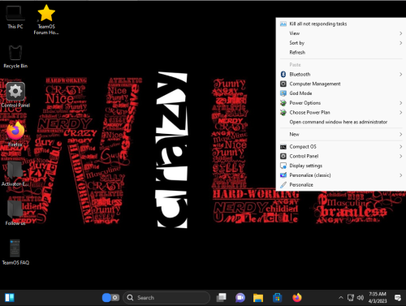Open Power Options submenu
This screenshot has width=406, height=306.
pyautogui.click(x=341, y=103)
